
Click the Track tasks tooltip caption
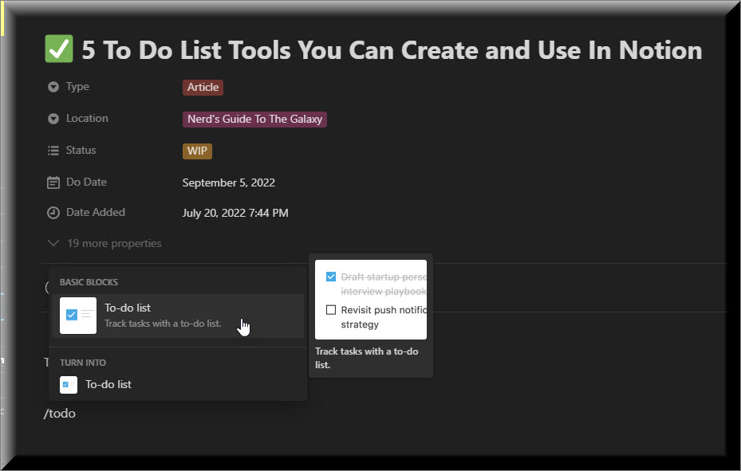click(x=367, y=358)
